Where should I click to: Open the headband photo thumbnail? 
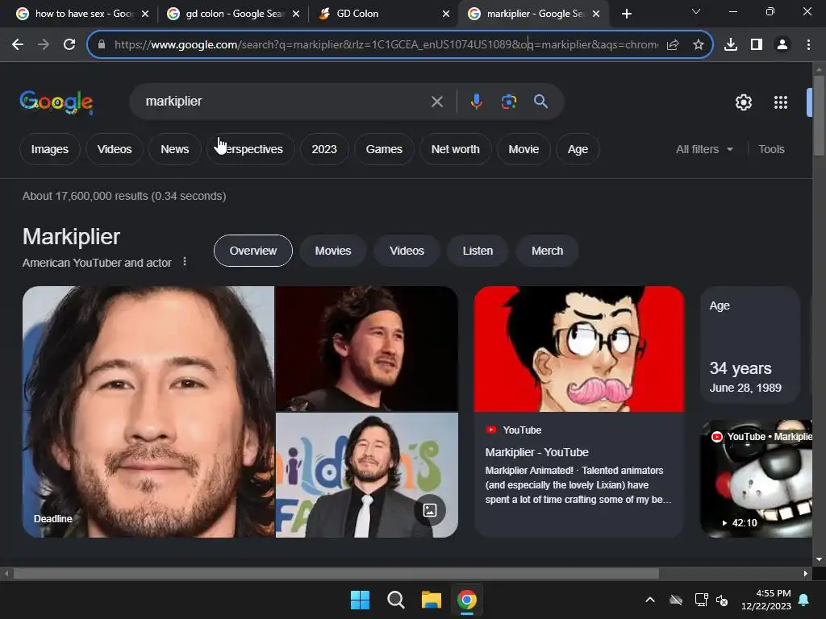click(x=367, y=348)
